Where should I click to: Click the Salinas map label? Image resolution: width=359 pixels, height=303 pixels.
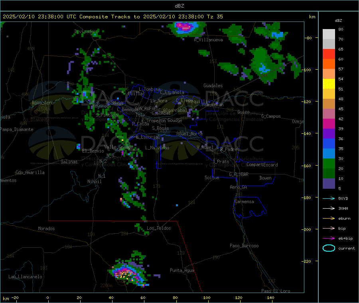click(69, 162)
